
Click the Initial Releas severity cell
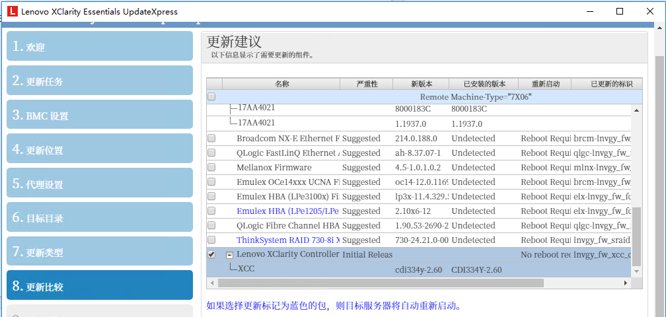tap(367, 255)
